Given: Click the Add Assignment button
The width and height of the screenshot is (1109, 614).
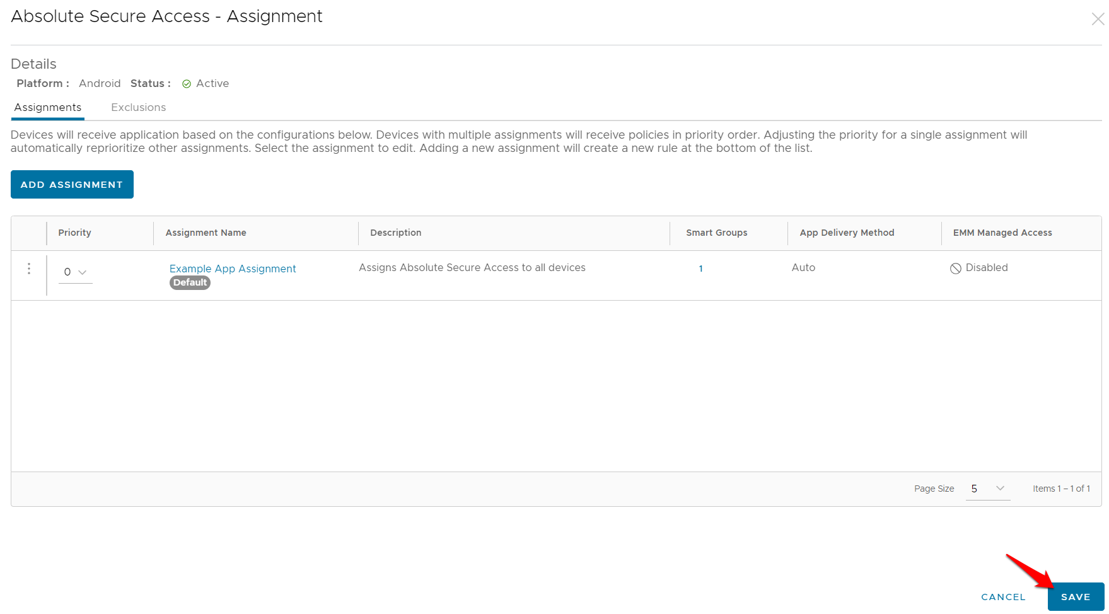Looking at the screenshot, I should (x=72, y=184).
